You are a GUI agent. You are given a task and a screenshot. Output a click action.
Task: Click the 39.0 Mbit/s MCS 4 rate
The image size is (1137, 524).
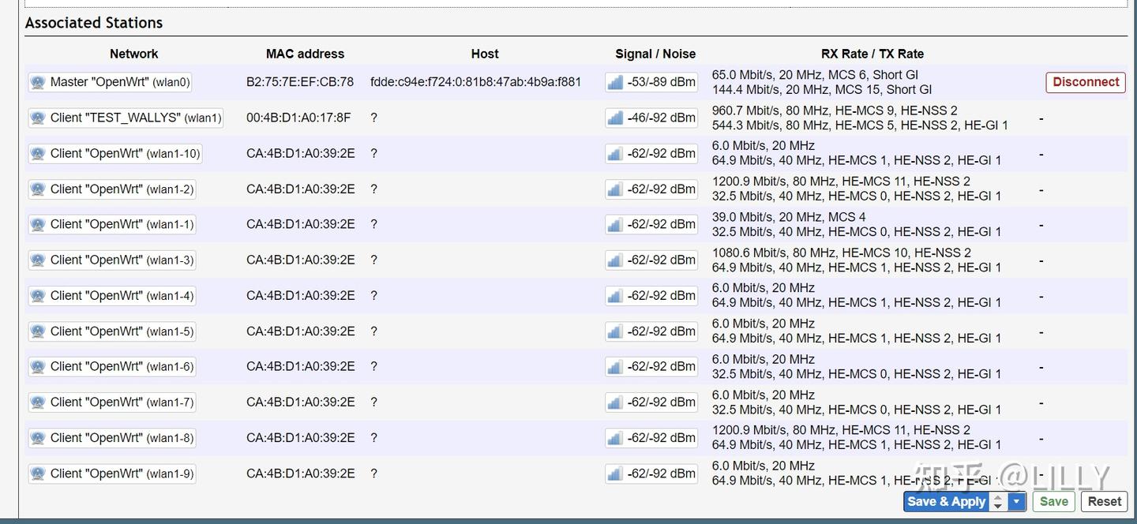coord(789,217)
